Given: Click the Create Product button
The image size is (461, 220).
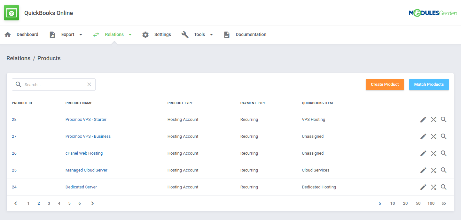Looking at the screenshot, I should pyautogui.click(x=385, y=84).
